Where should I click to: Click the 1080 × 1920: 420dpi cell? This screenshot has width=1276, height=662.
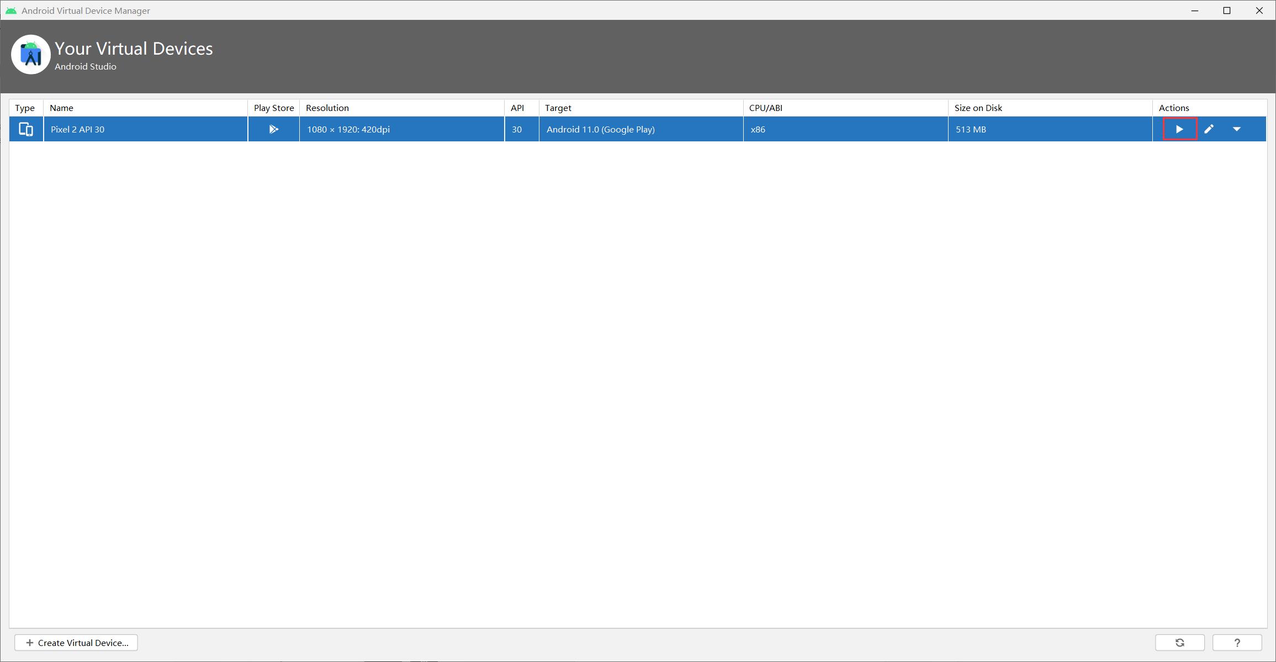(x=402, y=129)
